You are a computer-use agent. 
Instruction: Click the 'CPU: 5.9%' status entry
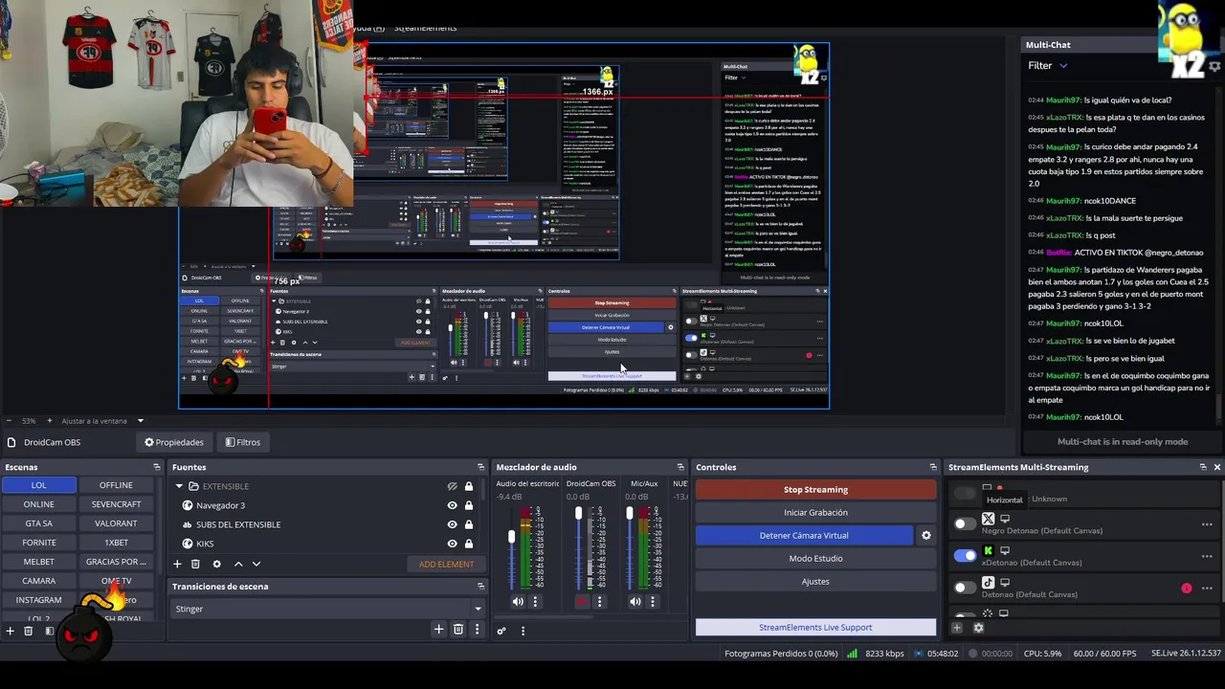point(1042,654)
